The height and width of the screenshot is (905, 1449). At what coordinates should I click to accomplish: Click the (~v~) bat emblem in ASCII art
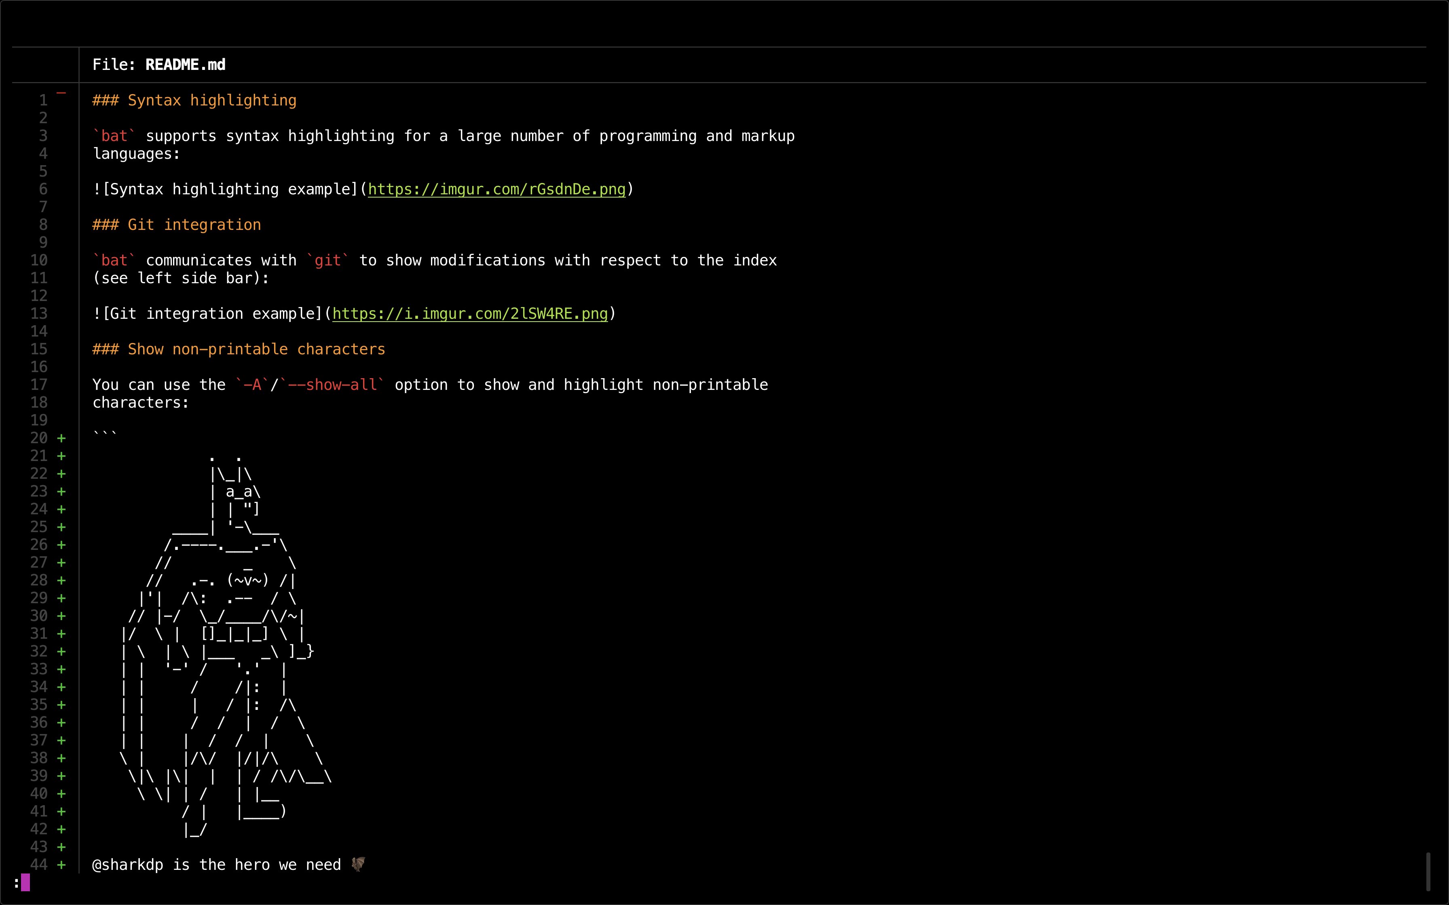(x=248, y=581)
